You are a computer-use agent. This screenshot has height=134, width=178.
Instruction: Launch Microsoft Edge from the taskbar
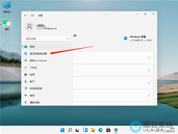(x=101, y=130)
